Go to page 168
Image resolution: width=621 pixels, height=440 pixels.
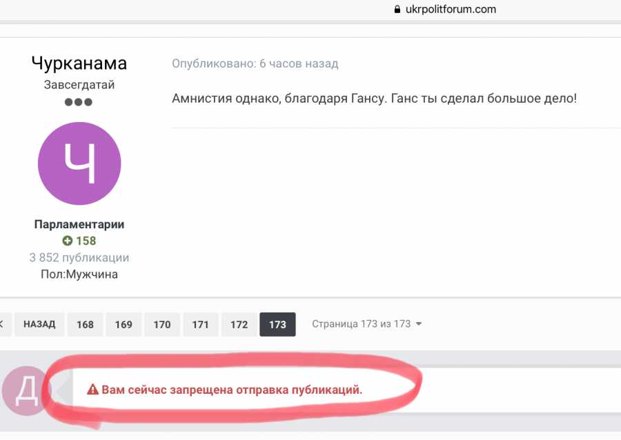(85, 324)
